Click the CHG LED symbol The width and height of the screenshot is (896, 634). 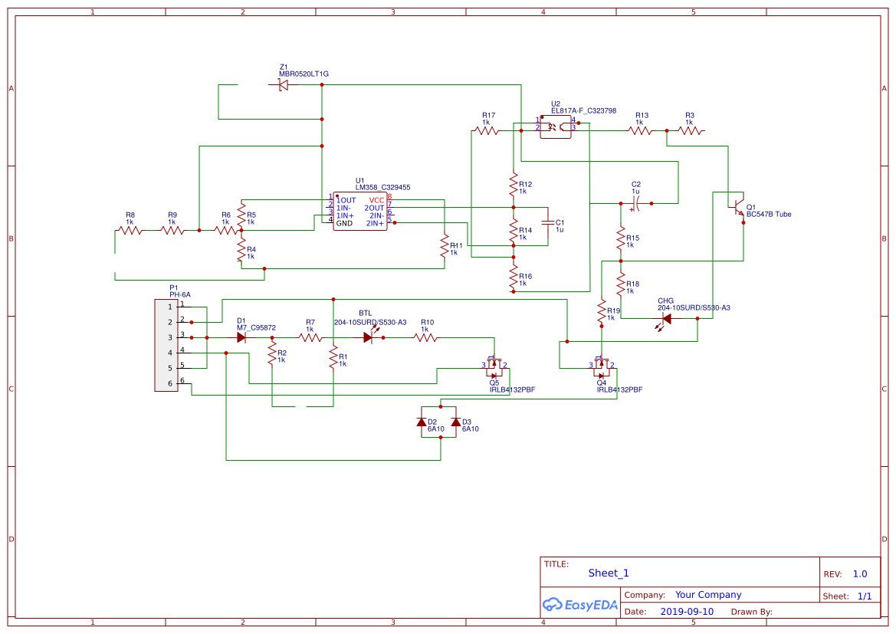tap(665, 318)
